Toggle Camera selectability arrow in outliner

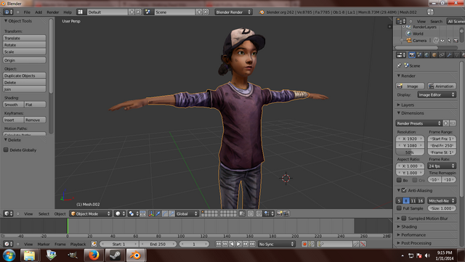[x=449, y=41]
